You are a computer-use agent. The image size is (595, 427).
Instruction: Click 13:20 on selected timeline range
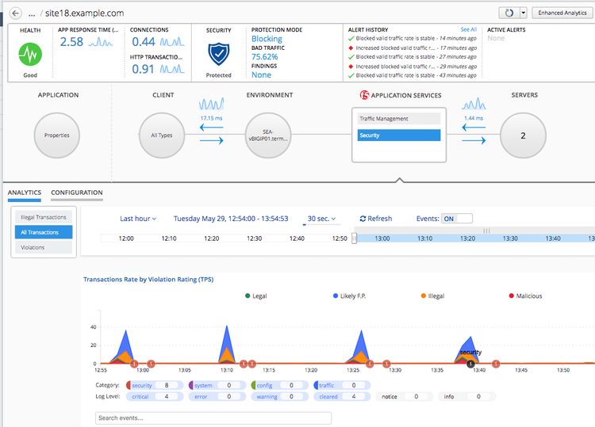[467, 238]
